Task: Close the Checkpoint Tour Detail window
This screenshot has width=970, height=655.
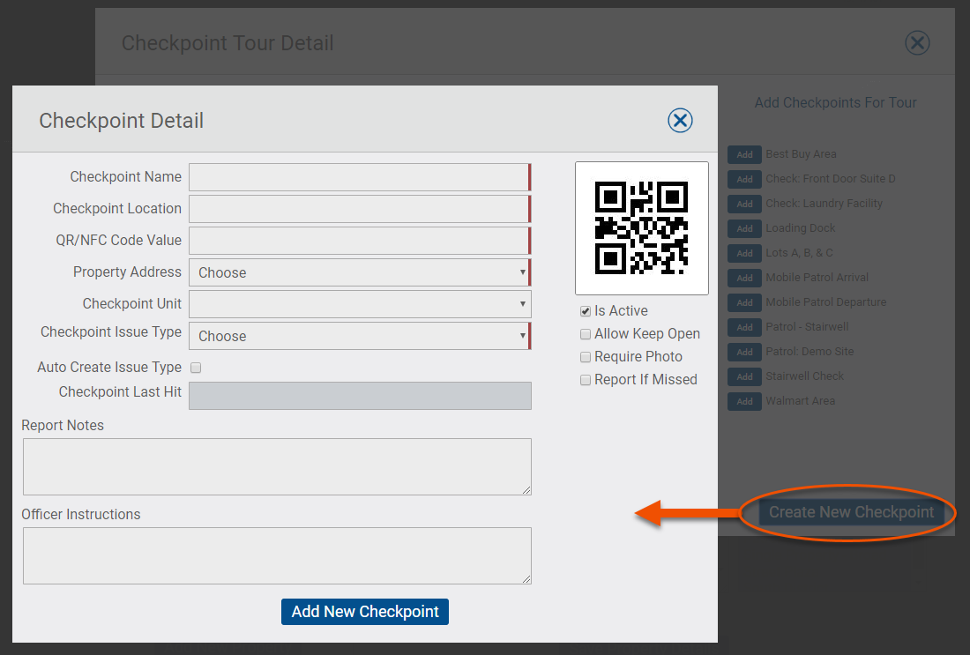Action: [917, 42]
